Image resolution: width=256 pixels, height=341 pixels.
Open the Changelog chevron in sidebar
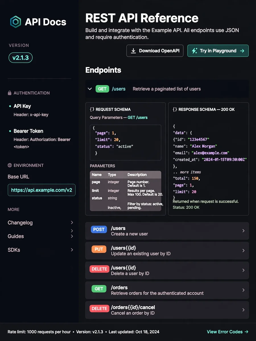tap(72, 223)
